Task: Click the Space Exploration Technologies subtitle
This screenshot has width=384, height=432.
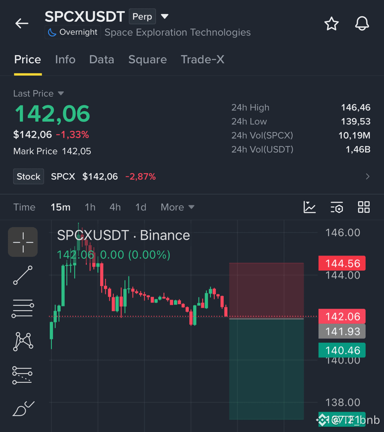Action: pyautogui.click(x=178, y=33)
